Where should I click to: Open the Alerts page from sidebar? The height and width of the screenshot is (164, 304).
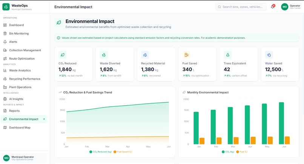coord(24,42)
